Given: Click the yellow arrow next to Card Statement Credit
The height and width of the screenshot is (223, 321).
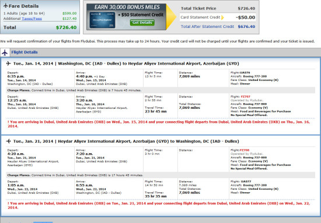Looking at the screenshot, I should click(222, 17).
